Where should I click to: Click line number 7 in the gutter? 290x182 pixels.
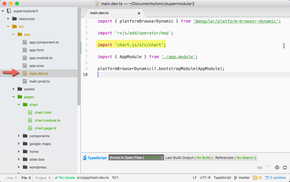click(x=86, y=57)
